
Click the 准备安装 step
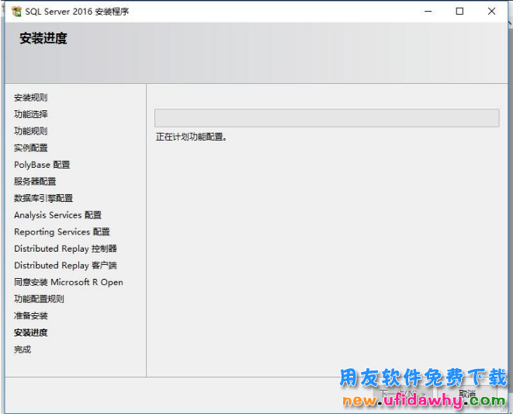[x=30, y=316]
